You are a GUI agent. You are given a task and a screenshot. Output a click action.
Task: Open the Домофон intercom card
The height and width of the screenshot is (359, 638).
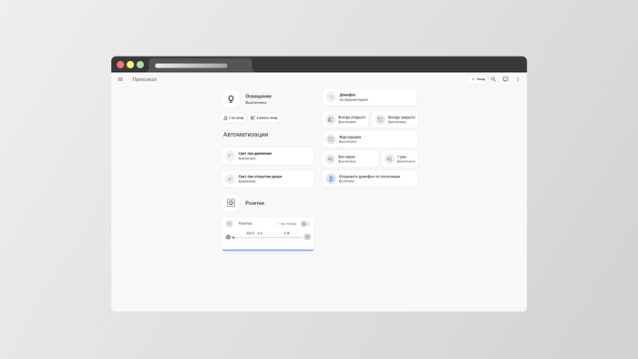[x=370, y=97]
